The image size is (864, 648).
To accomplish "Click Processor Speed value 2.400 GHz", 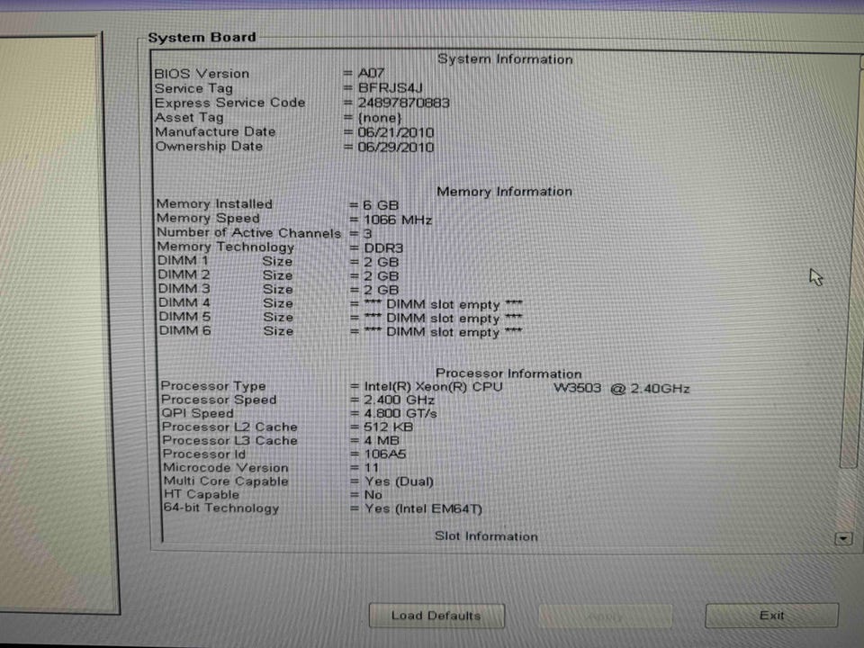I will click(x=399, y=400).
